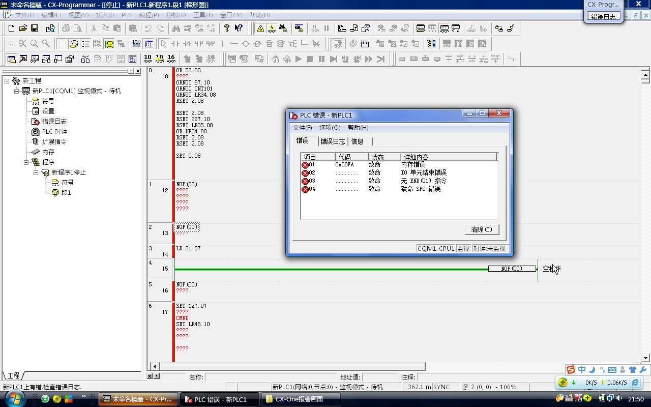Click the Save floppy disk icon

(35, 28)
